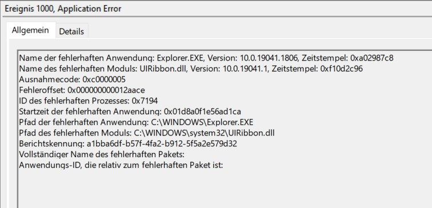Image resolution: width=432 pixels, height=208 pixels.
Task: Click the exception code value 0xc0000005
Action: click(104, 79)
